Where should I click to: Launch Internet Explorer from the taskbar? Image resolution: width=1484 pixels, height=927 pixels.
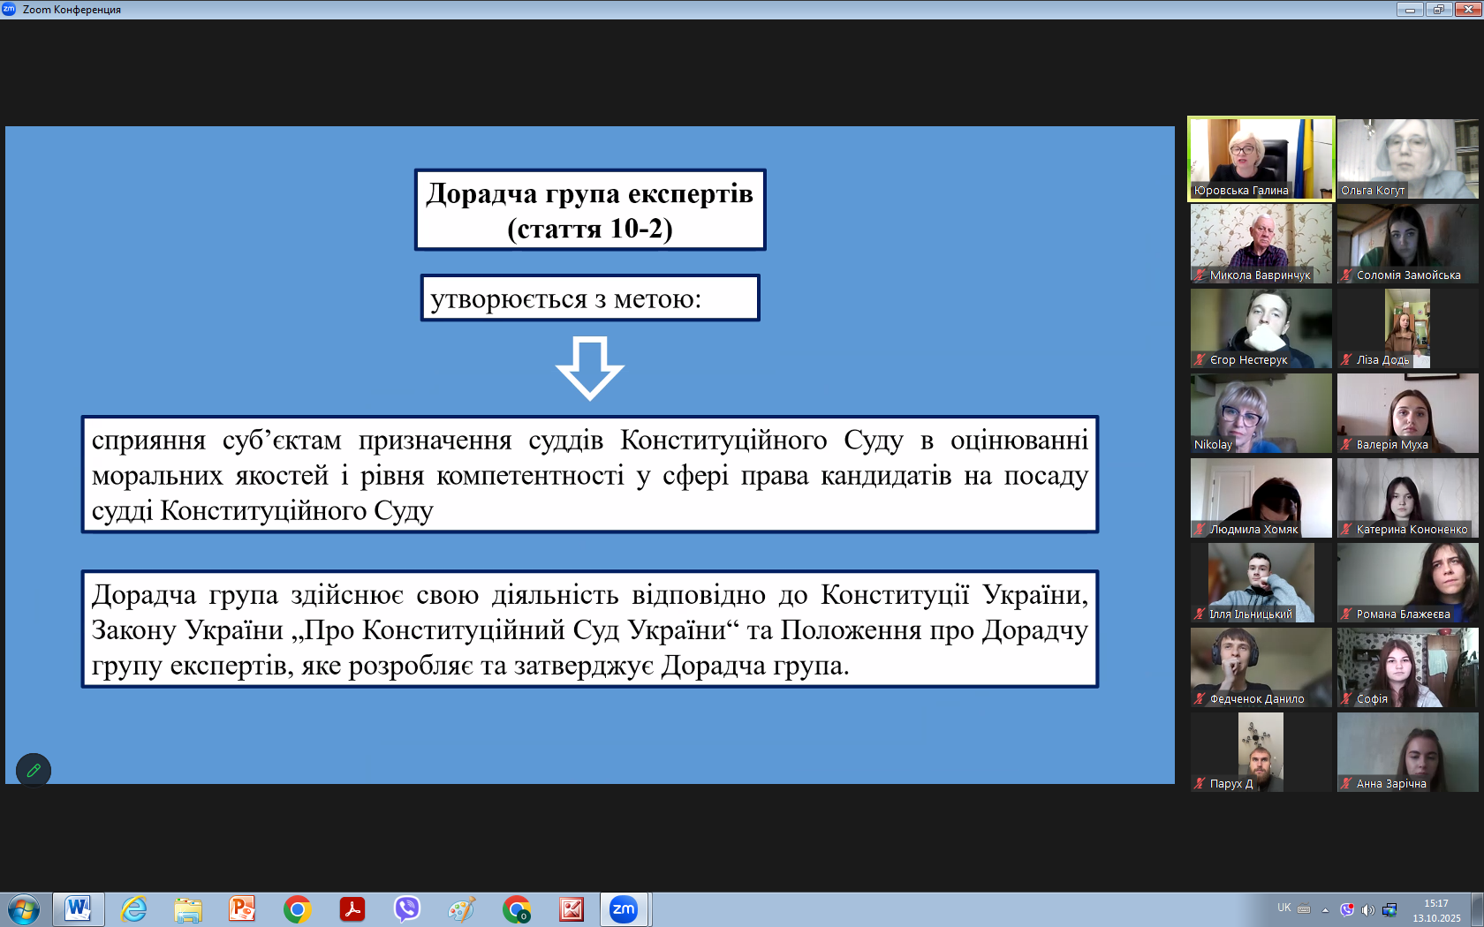(133, 908)
